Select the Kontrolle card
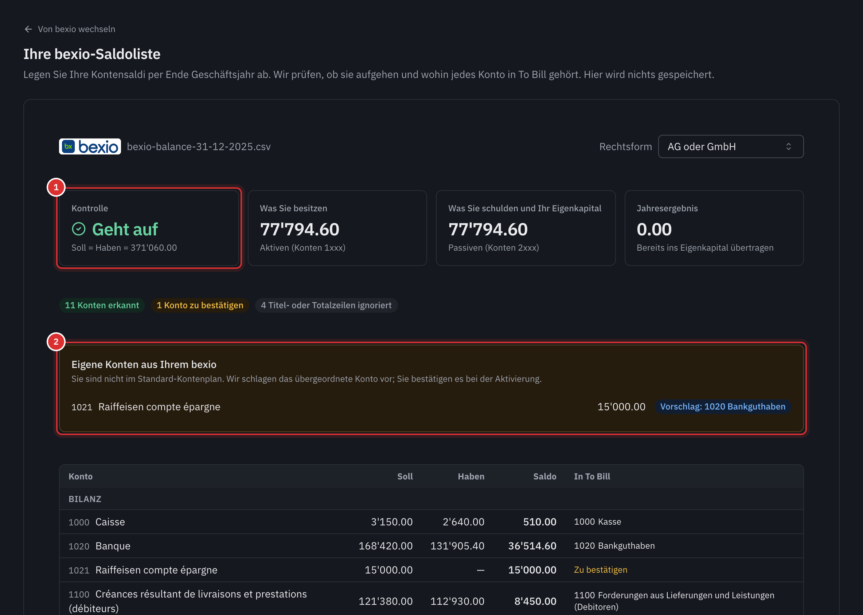 pos(149,228)
